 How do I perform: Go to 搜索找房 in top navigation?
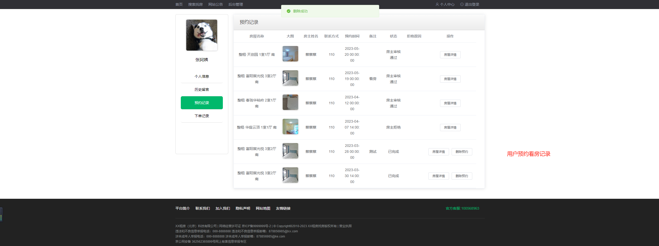pyautogui.click(x=195, y=4)
